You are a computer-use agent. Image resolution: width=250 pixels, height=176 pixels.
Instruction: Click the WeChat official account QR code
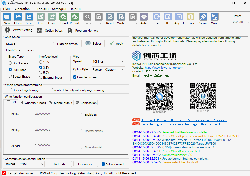pos(203,96)
